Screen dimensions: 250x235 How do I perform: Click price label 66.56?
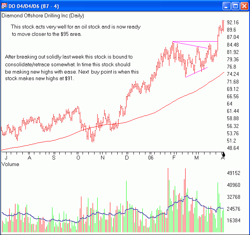tap(233, 96)
